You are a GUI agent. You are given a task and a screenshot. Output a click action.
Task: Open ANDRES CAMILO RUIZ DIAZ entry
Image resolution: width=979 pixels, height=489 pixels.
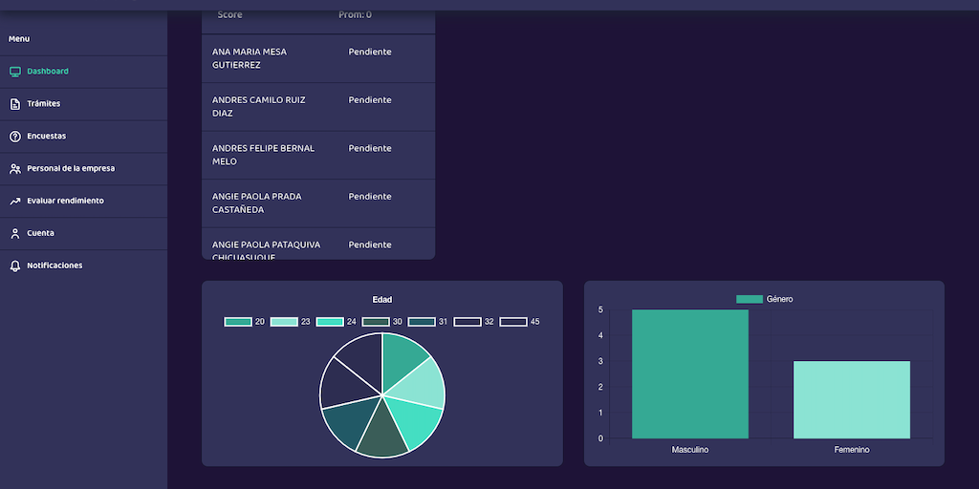point(258,106)
